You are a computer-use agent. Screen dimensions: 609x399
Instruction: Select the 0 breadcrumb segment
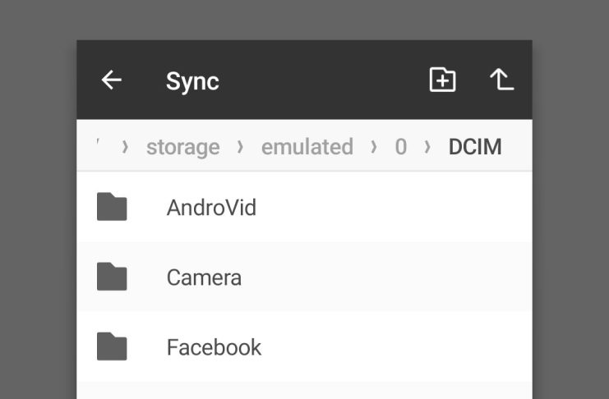(401, 147)
